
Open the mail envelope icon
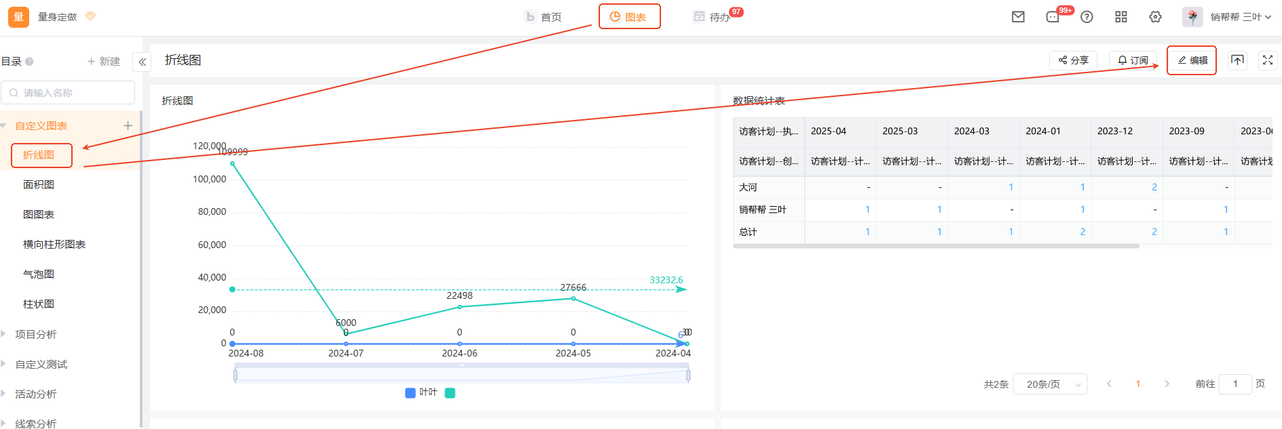(1018, 17)
